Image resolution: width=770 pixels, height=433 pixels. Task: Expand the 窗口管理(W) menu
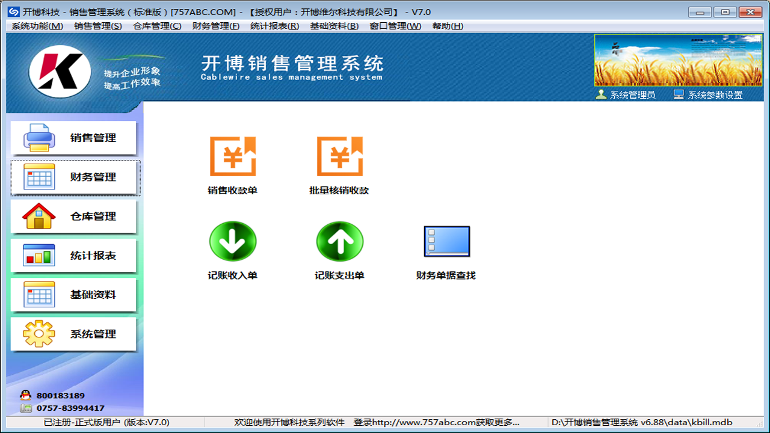(x=395, y=26)
